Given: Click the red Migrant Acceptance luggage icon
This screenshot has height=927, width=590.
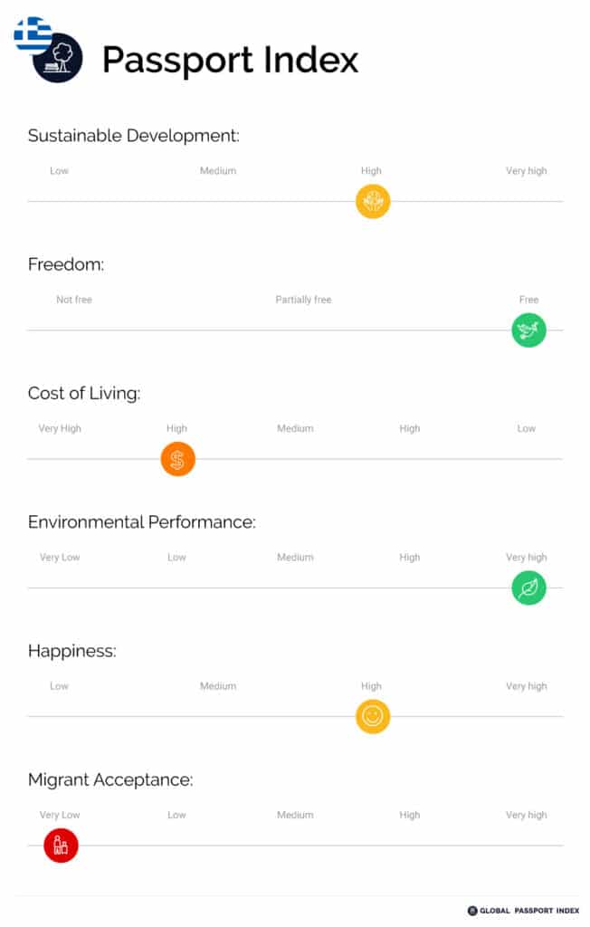Looking at the screenshot, I should [61, 846].
